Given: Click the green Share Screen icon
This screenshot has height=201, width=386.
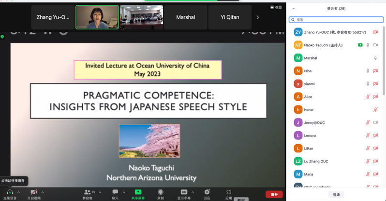Looking at the screenshot, I should 138,192.
